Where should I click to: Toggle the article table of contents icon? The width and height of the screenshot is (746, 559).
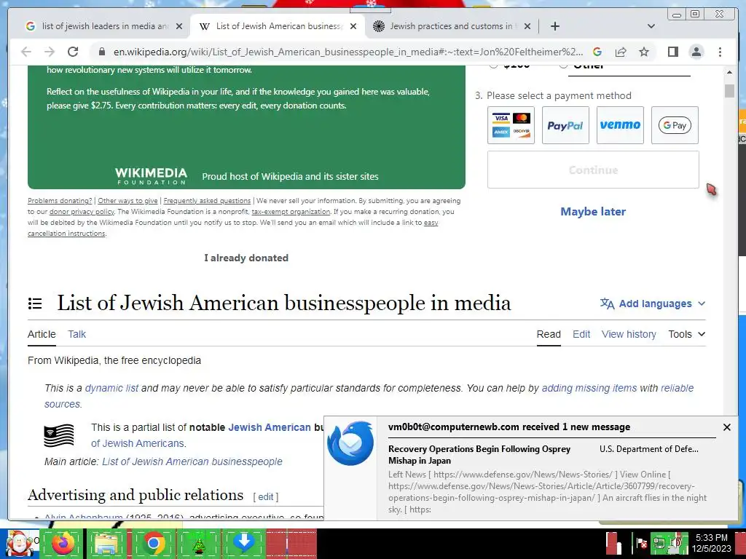[x=35, y=304]
